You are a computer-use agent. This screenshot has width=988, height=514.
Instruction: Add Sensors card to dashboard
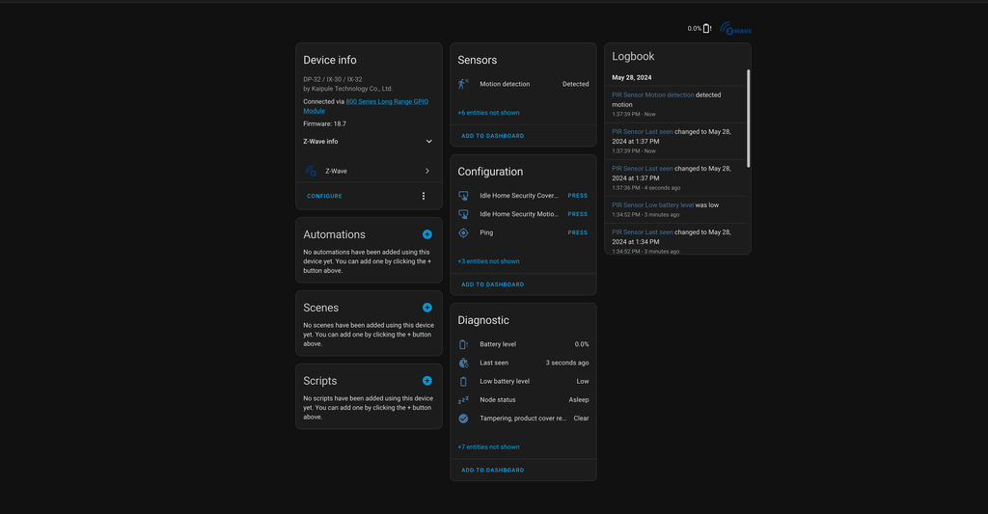tap(493, 136)
